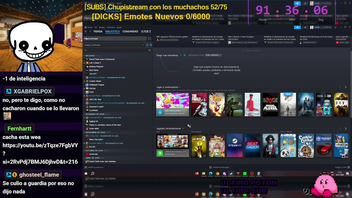Open the Ver menu

pos(96,27)
